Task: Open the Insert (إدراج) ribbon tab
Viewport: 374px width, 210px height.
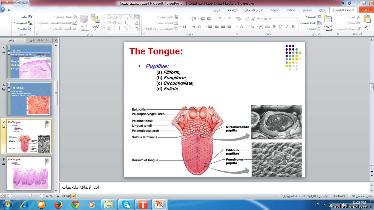Action: (322, 10)
